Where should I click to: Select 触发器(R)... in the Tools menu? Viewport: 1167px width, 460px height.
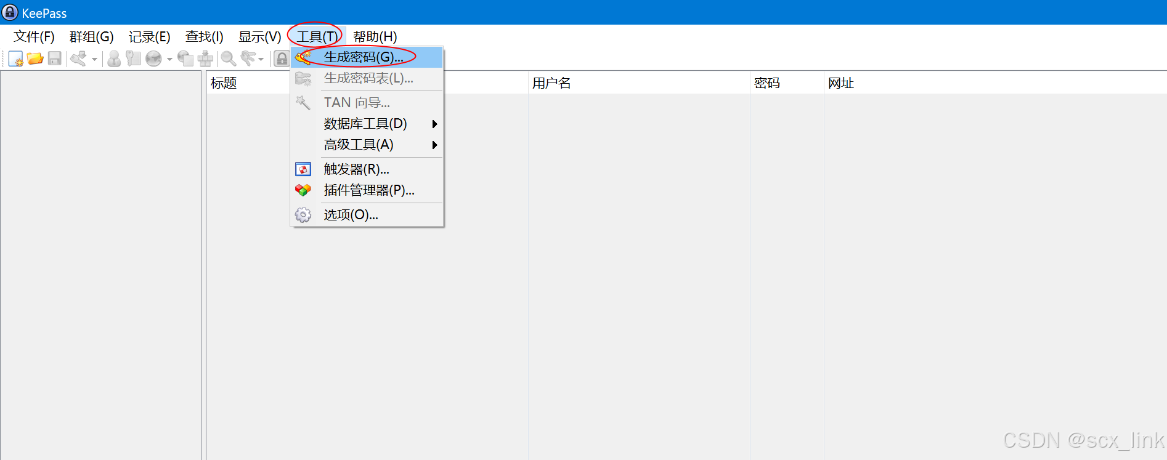(x=367, y=169)
